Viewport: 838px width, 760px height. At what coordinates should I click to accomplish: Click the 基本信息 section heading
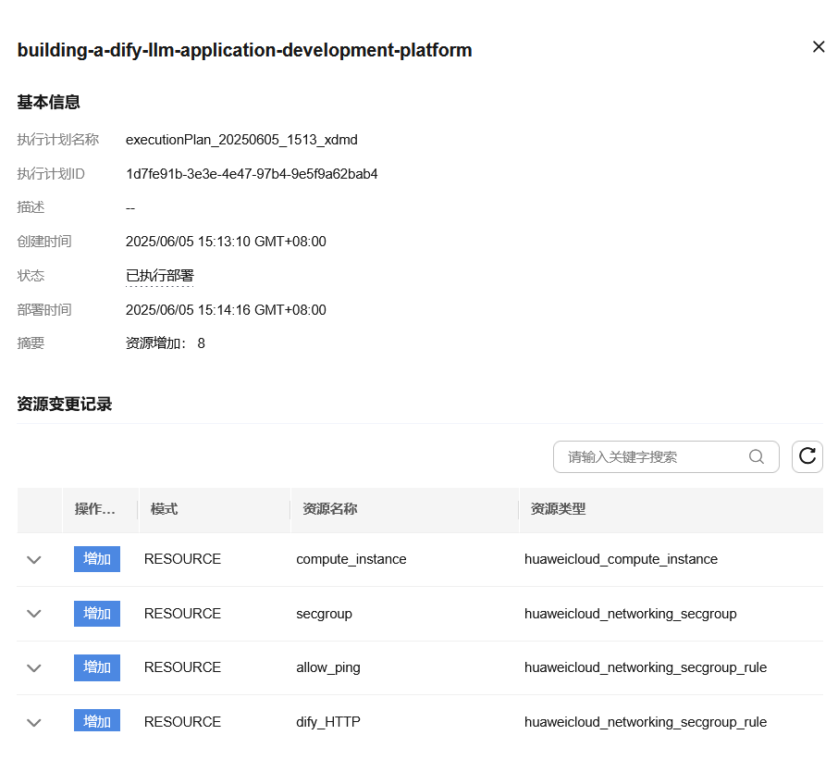pos(49,102)
